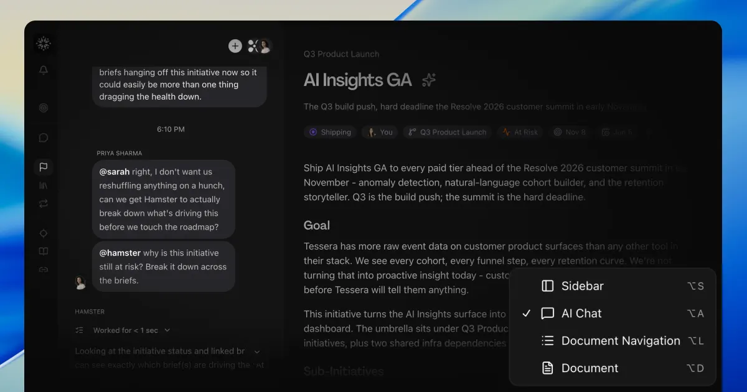Click the repeat cycles icon in sidebar

43,203
